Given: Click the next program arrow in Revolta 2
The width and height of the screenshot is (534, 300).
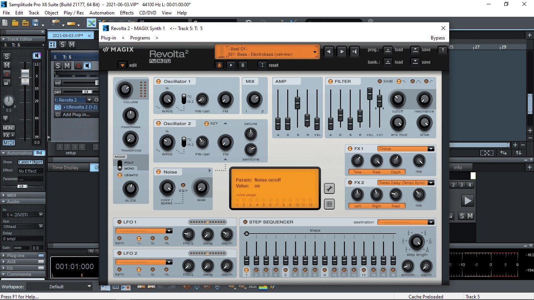Looking at the screenshot, I should click(x=342, y=52).
